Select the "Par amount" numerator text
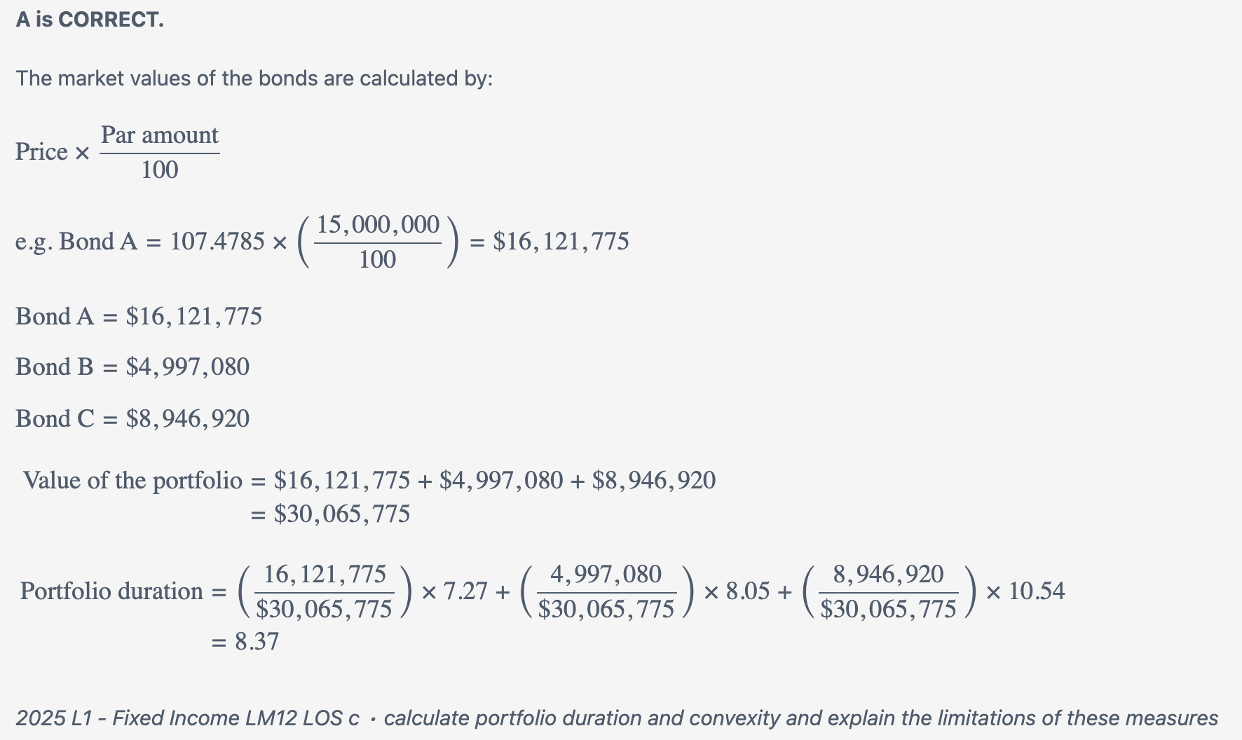The image size is (1242, 740). [x=160, y=135]
